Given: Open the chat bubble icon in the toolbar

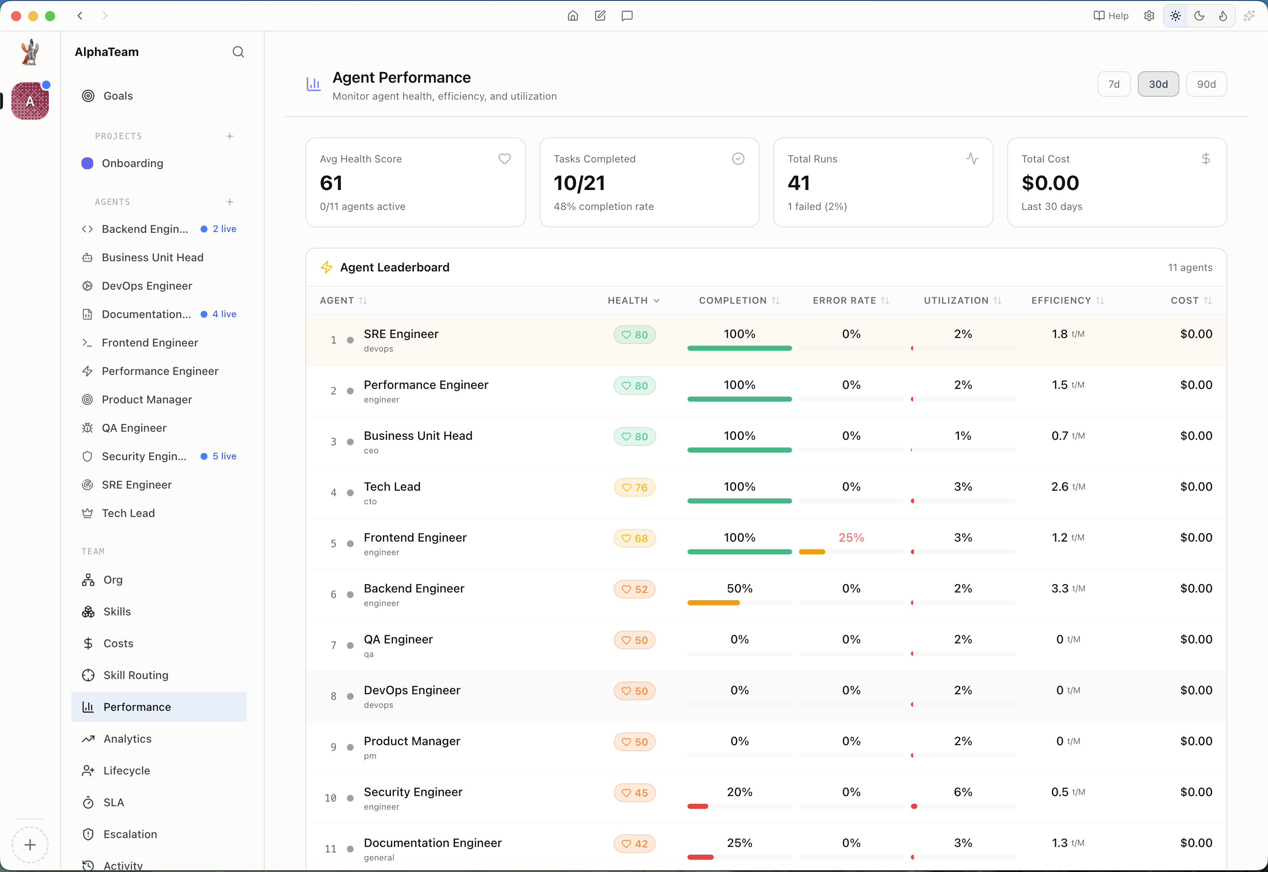Looking at the screenshot, I should tap(626, 16).
